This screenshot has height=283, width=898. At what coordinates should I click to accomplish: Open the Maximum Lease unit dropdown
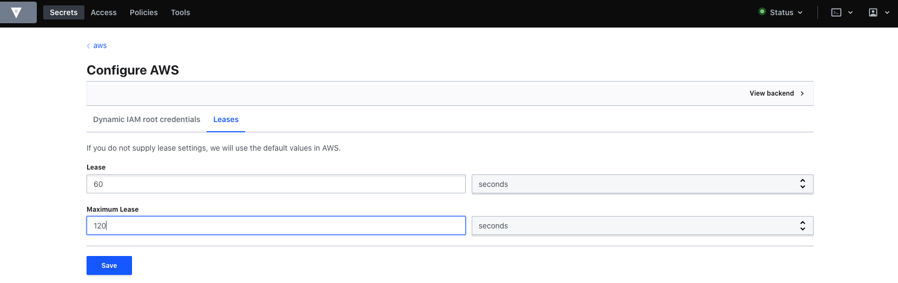(642, 226)
